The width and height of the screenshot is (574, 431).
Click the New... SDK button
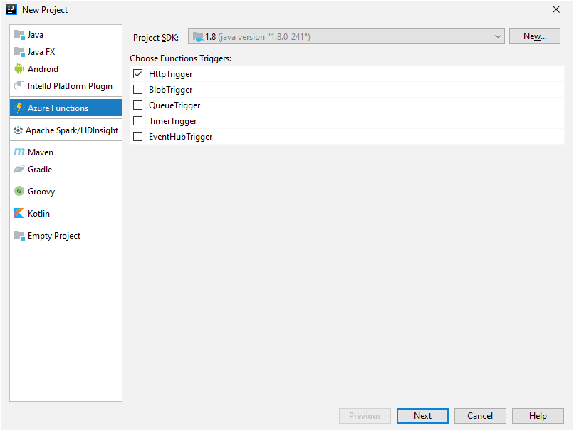click(534, 36)
